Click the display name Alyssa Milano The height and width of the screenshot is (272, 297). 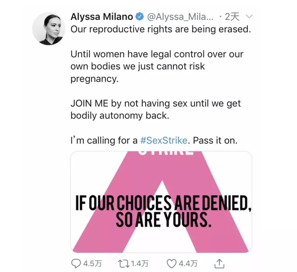coord(102,17)
